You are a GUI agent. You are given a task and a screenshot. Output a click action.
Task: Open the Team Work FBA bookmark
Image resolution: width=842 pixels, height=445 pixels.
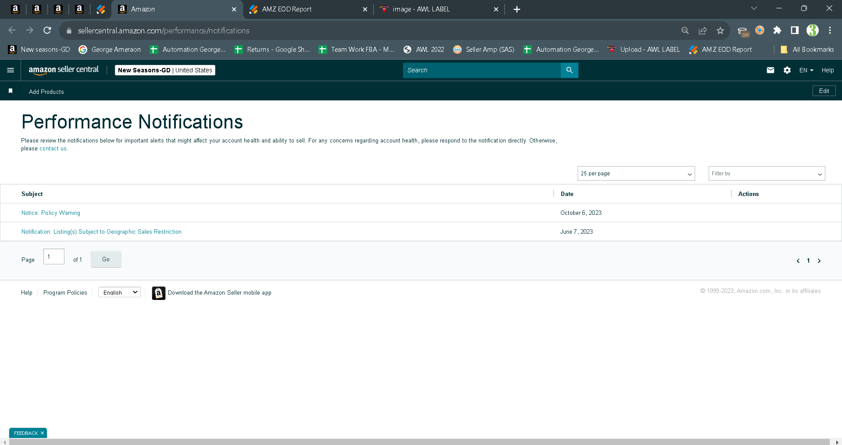tap(356, 50)
